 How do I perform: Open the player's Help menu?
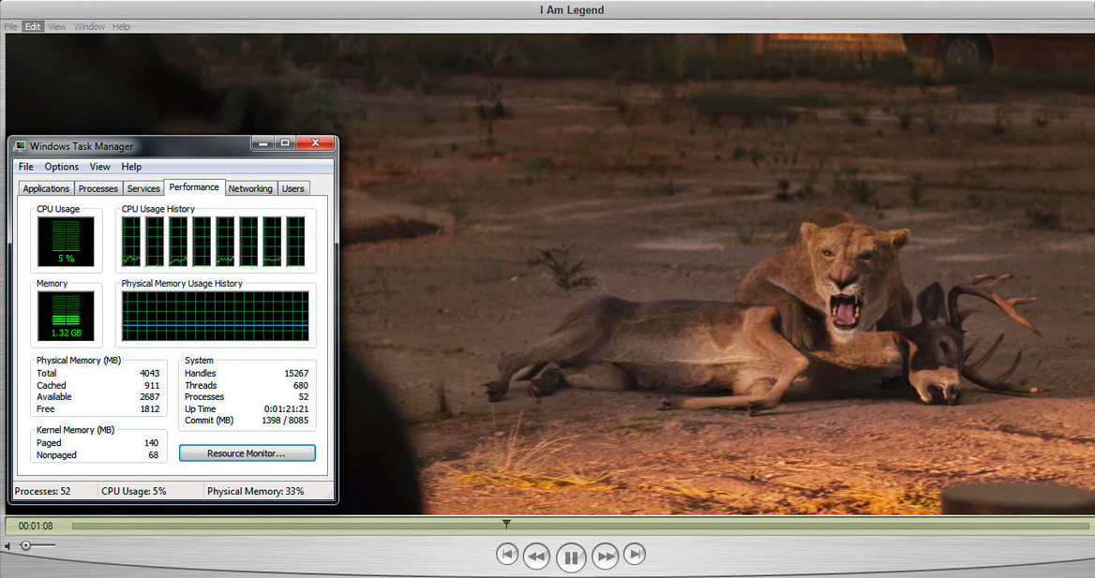pos(121,26)
